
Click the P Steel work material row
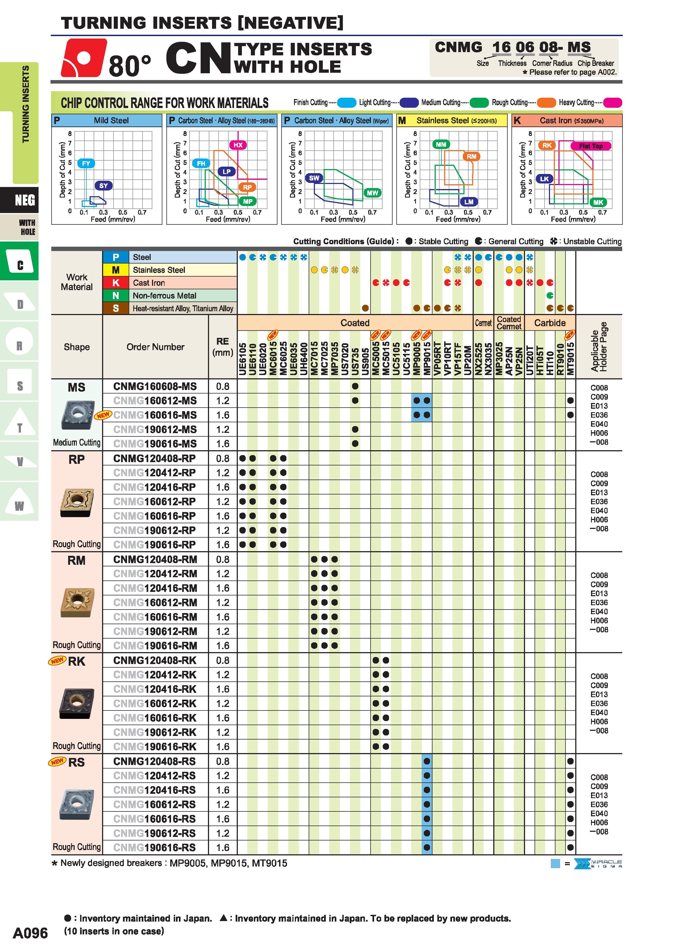pyautogui.click(x=170, y=257)
